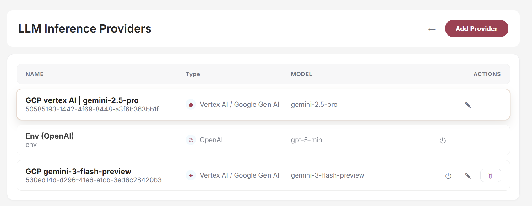Click the Vertex AI icon in gemini-3-flash-preview row

point(191,175)
